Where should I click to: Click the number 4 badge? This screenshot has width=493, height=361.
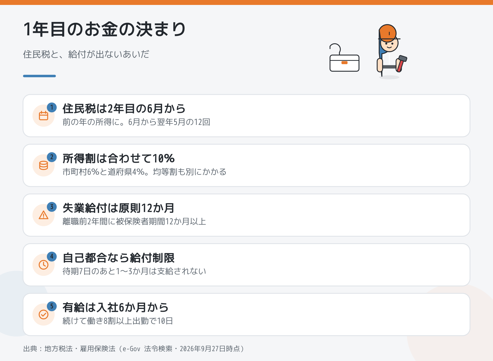coord(52,257)
